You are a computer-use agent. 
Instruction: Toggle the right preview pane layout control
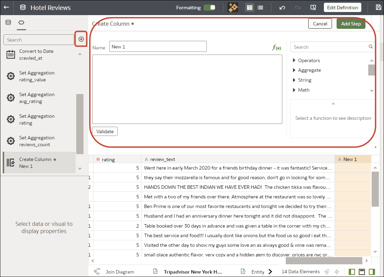[x=371, y=272]
